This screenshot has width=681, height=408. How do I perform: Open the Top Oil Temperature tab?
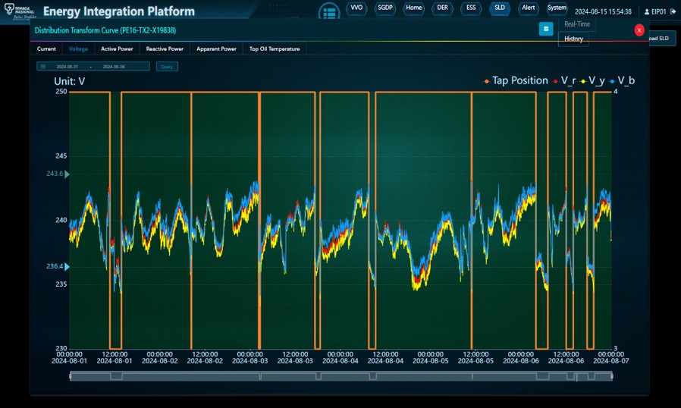pyautogui.click(x=275, y=49)
